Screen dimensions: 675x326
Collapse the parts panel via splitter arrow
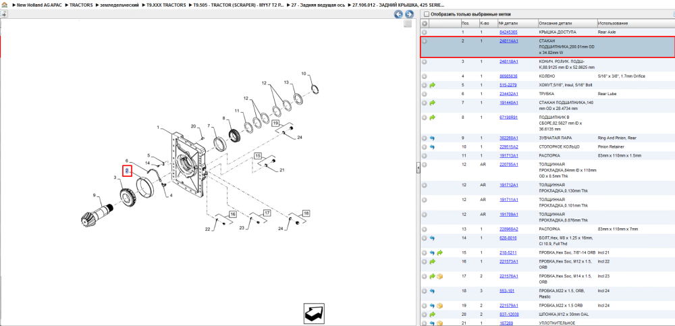pos(418,169)
